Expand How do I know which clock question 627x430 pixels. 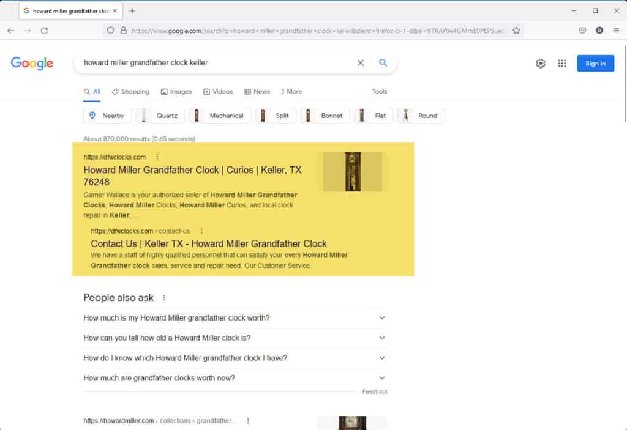click(x=235, y=358)
